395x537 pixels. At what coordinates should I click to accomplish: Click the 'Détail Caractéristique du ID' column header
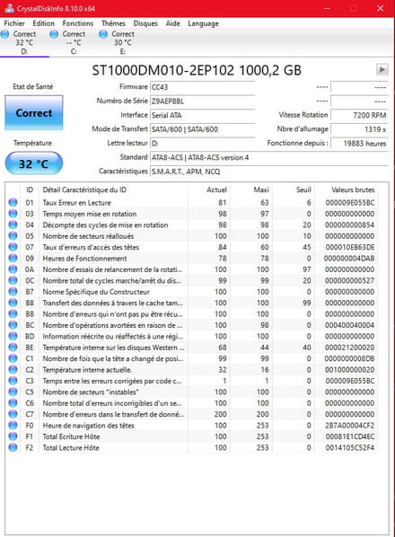click(x=113, y=189)
